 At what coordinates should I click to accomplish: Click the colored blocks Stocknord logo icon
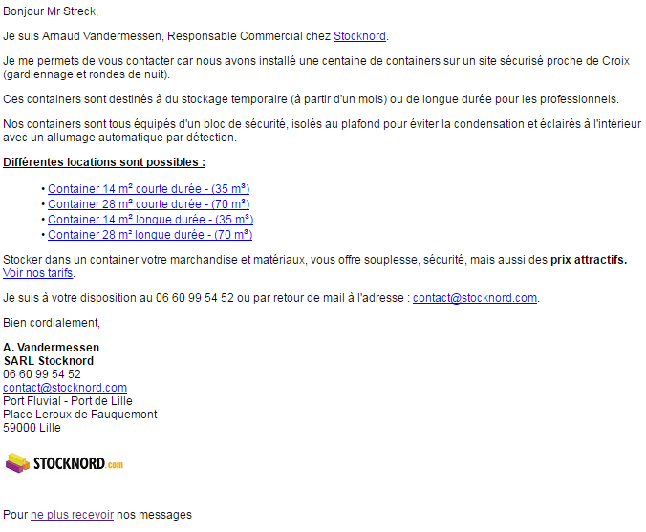click(x=17, y=463)
